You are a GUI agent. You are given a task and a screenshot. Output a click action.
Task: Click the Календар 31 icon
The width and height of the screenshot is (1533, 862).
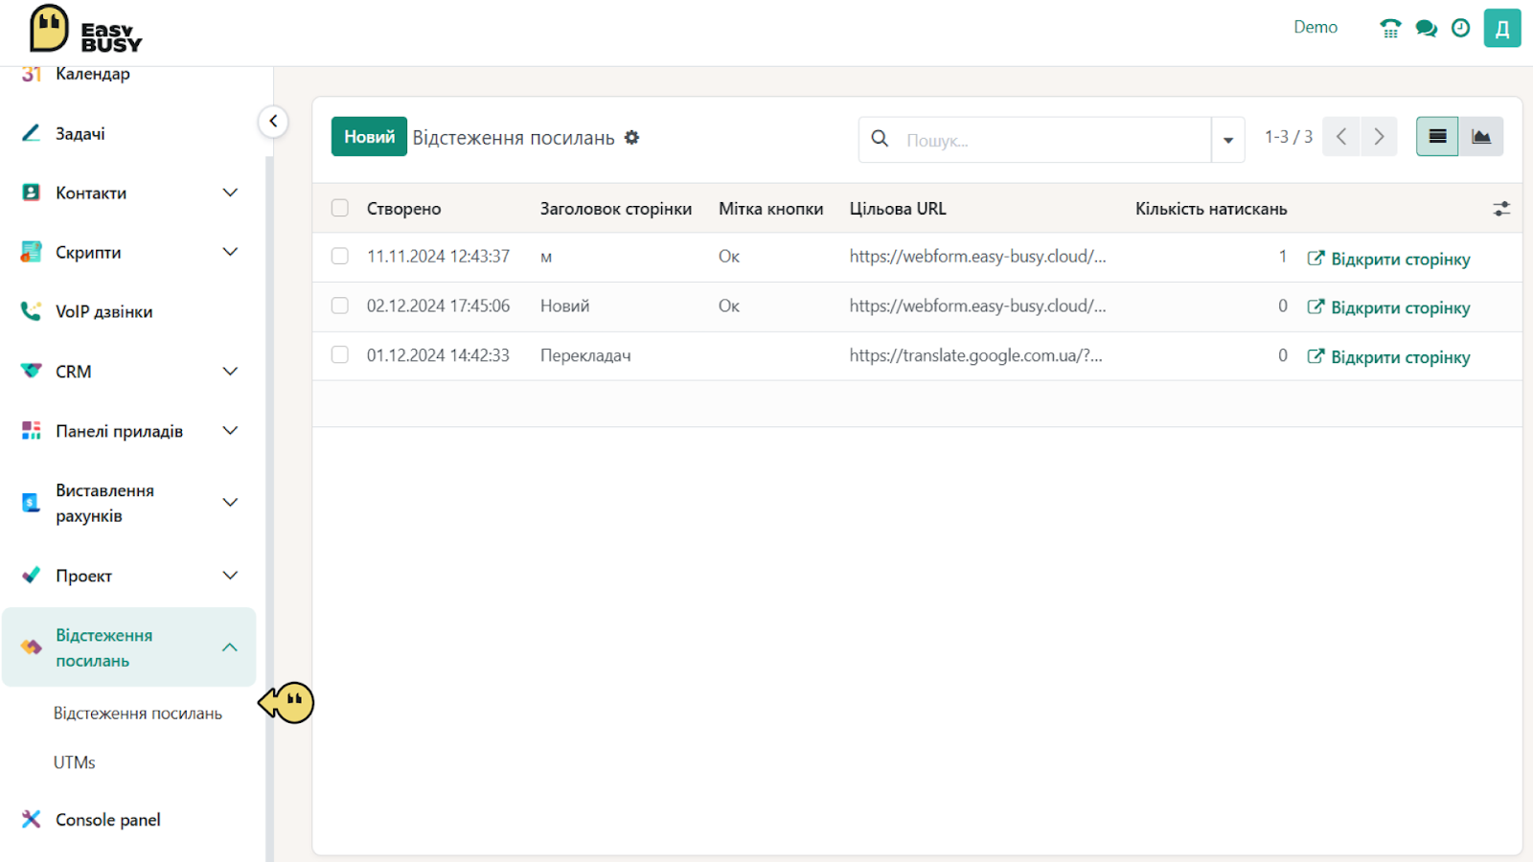32,74
